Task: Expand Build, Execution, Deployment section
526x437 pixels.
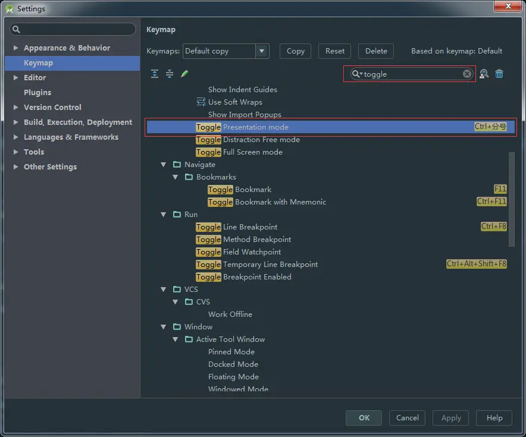Action: pos(15,122)
